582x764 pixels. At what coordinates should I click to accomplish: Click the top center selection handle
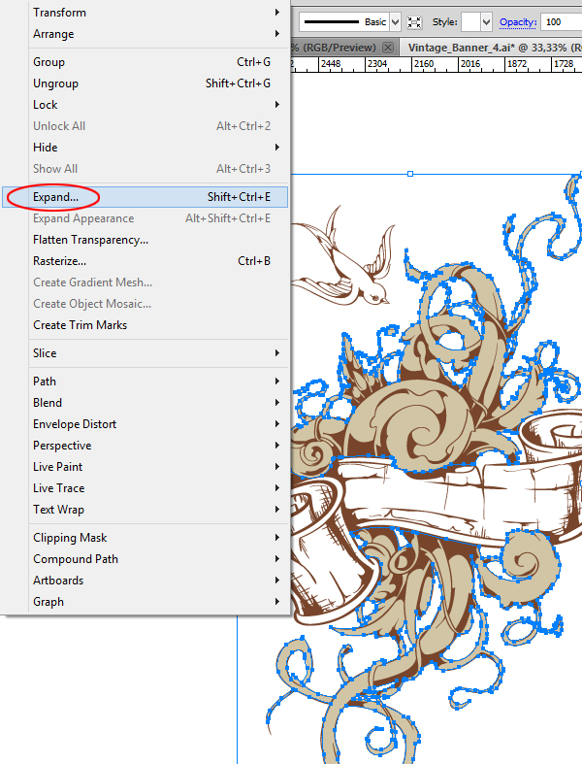410,174
